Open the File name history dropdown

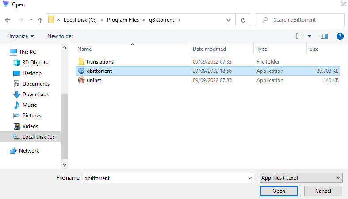click(250, 178)
